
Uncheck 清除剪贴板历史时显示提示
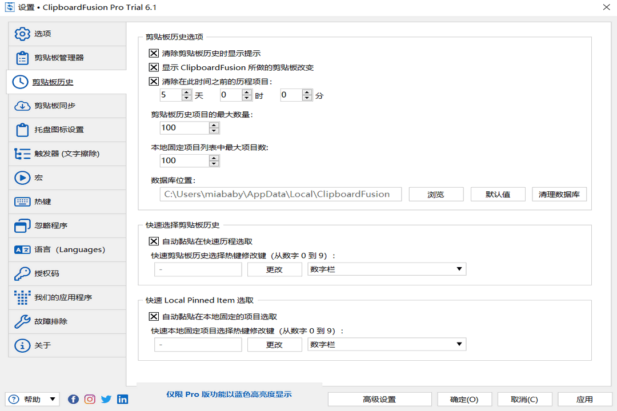click(x=153, y=53)
